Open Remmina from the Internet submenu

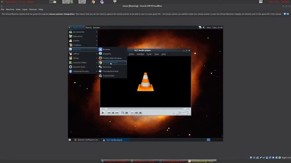112,67
